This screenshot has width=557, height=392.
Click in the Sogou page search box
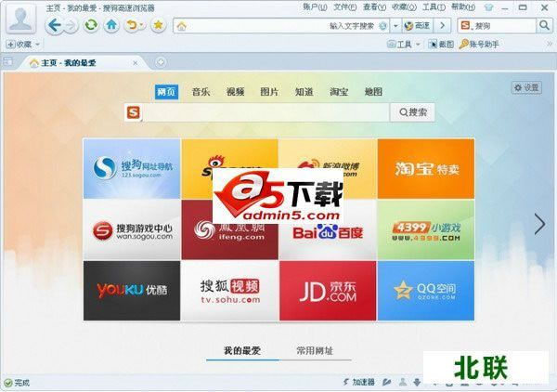tap(265, 112)
